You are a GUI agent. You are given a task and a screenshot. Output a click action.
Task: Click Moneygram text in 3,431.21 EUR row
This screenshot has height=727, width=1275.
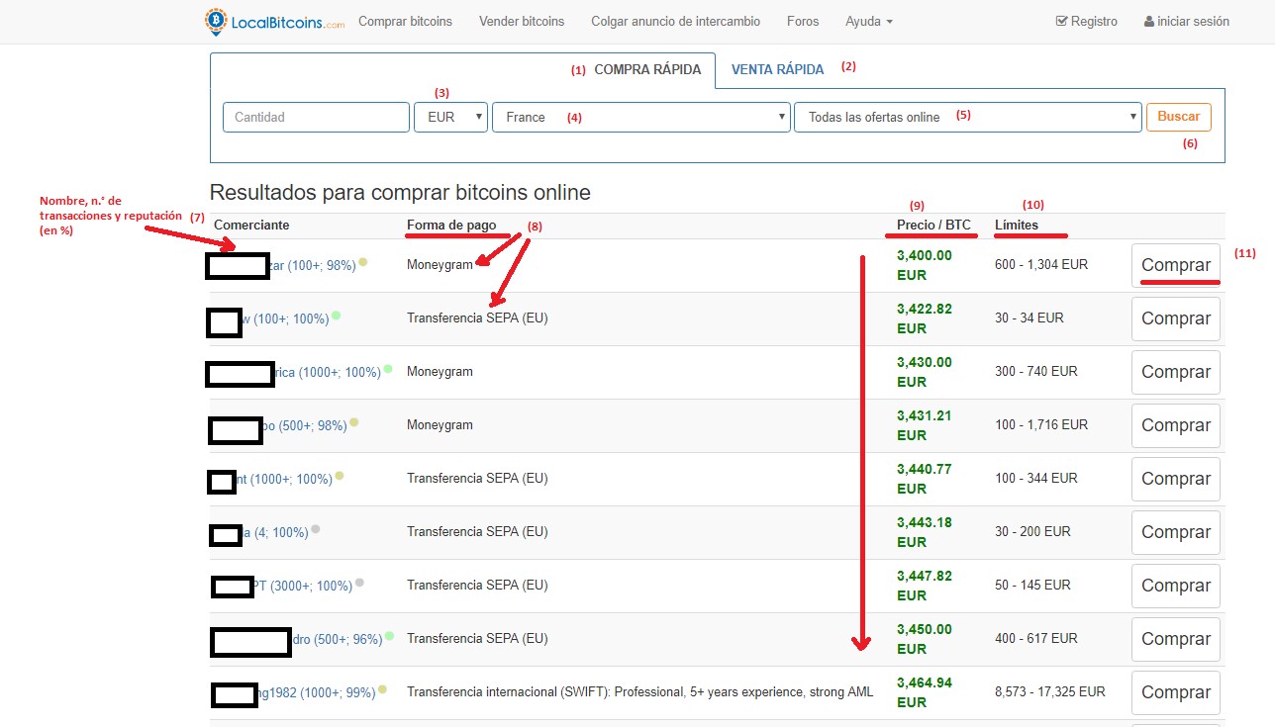(440, 425)
